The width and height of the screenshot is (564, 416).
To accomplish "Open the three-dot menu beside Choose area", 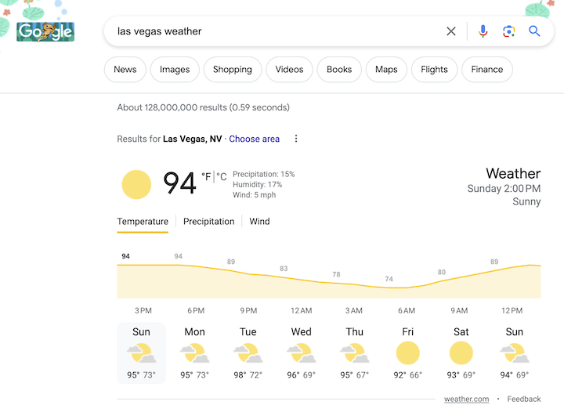I will (296, 139).
